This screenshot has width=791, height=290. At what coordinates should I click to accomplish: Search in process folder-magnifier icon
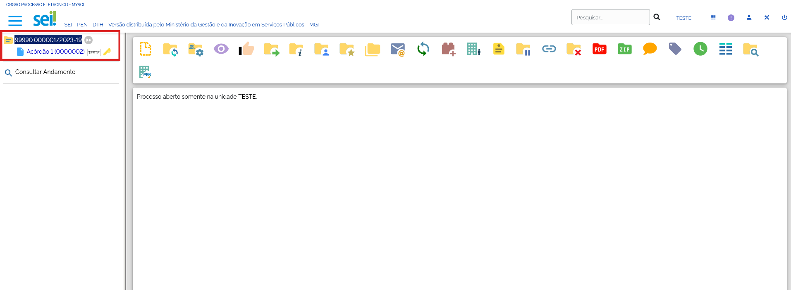(751, 50)
